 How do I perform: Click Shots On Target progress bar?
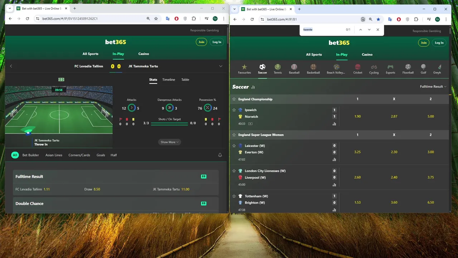169,124
